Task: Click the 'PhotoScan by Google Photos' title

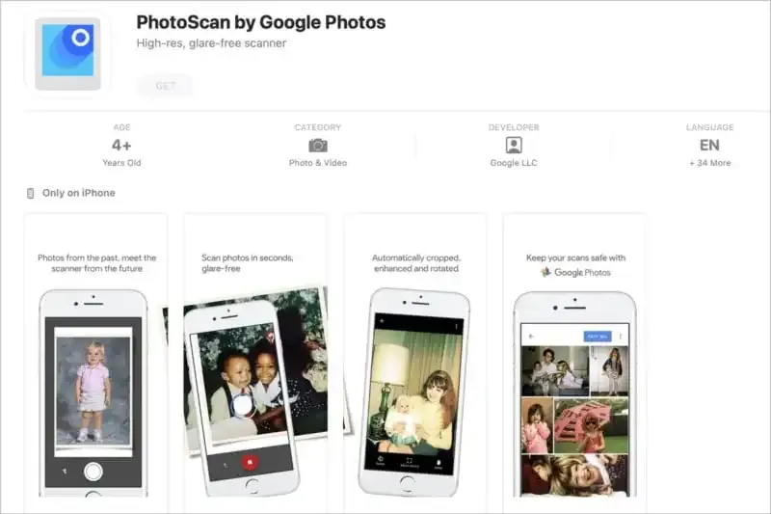Action: [x=260, y=22]
